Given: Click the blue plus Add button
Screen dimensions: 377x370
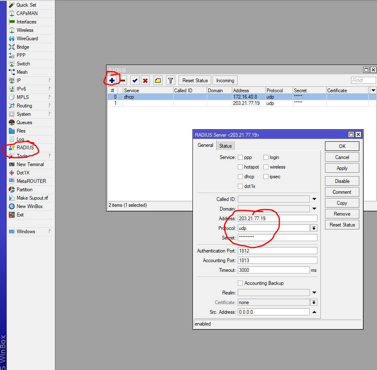Looking at the screenshot, I should click(112, 81).
